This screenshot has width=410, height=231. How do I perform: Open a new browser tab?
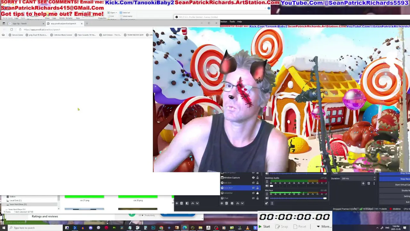[87, 23]
